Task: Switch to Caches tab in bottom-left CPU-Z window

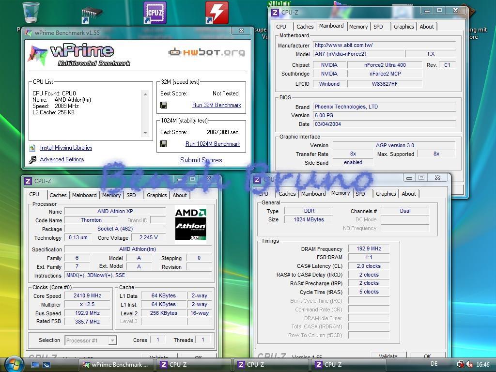Action: click(x=58, y=195)
